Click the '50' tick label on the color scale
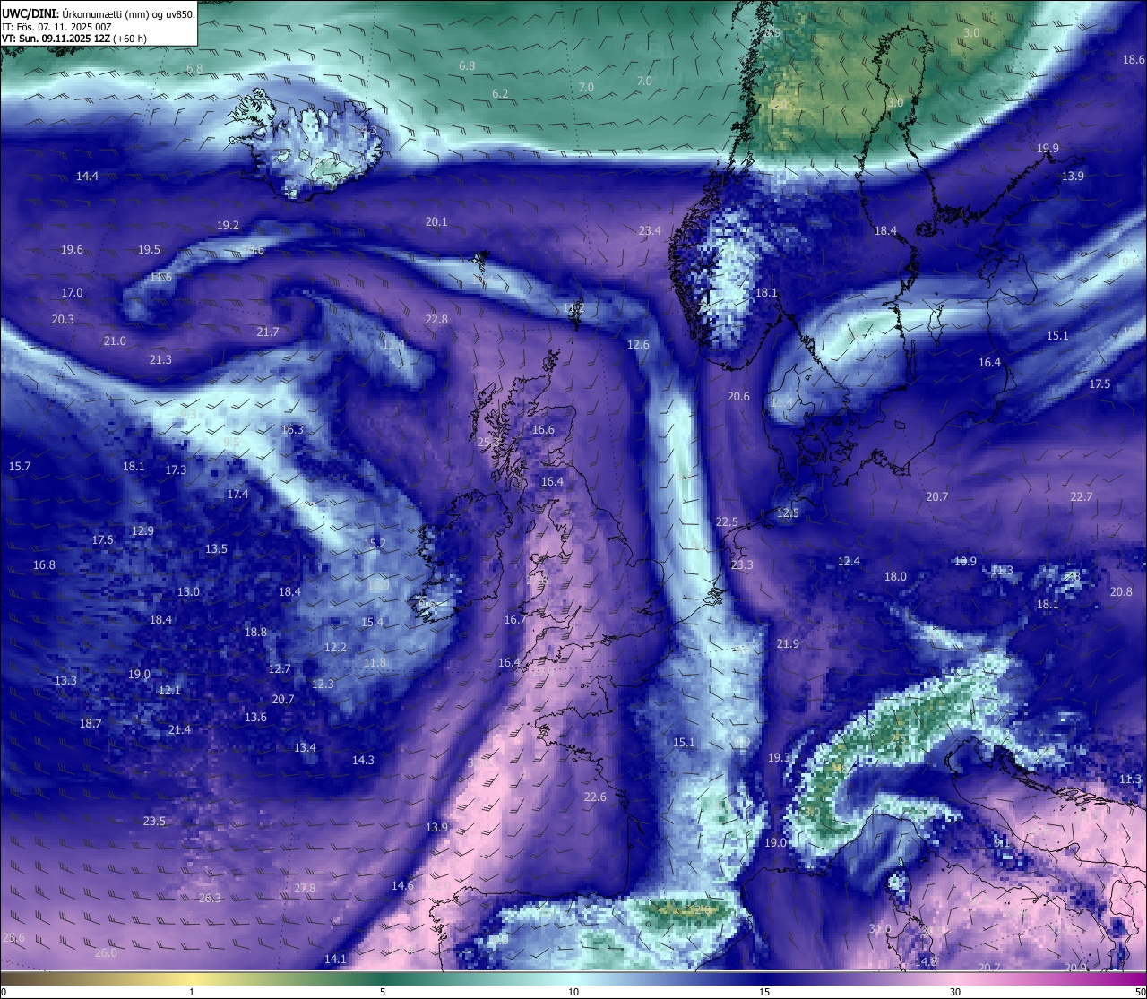Screen dimensions: 1147x999 1140,992
